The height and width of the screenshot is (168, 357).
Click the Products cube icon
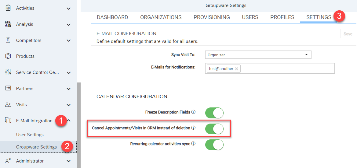[8, 56]
